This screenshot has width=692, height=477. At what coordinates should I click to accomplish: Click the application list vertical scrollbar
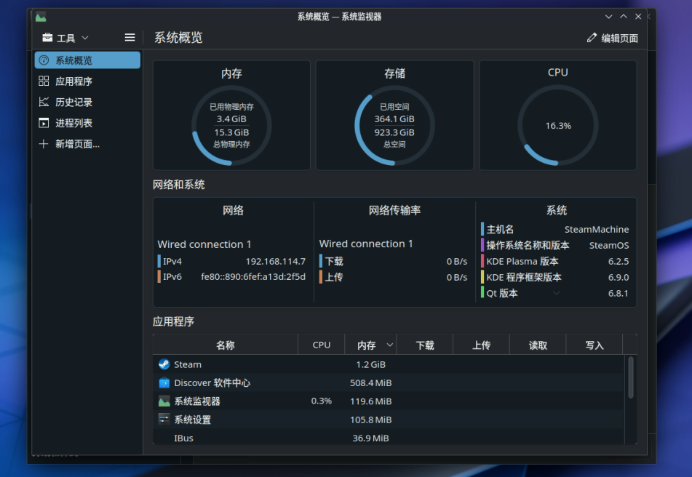pos(631,377)
